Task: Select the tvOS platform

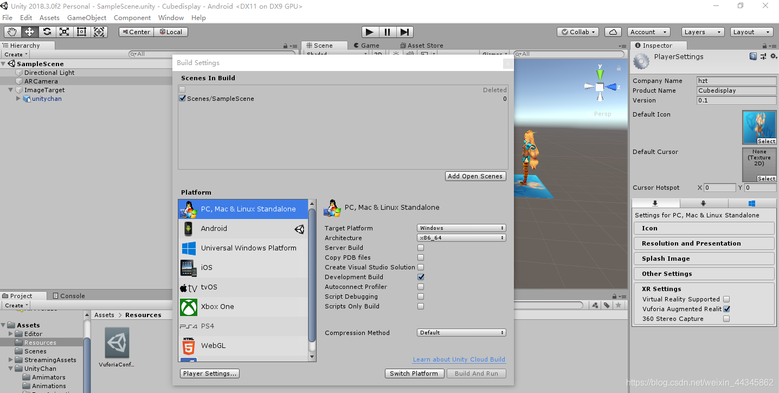Action: (243, 287)
